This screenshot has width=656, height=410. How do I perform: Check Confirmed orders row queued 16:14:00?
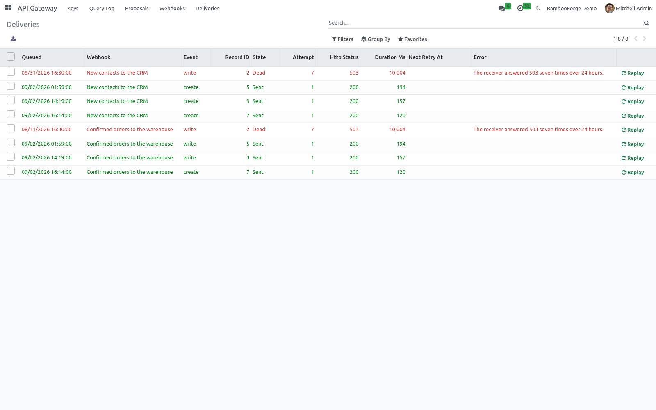pos(11,171)
